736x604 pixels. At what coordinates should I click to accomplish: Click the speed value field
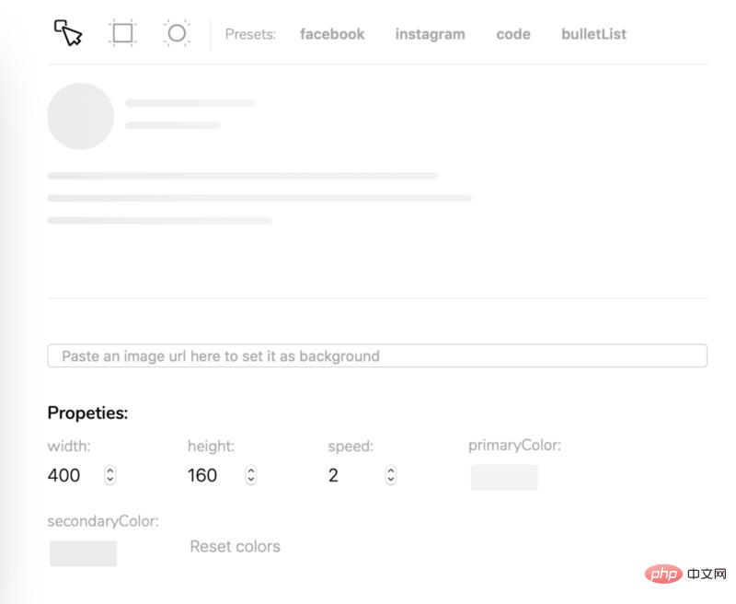click(x=350, y=475)
